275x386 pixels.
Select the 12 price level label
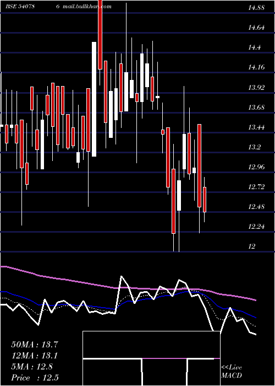(252, 246)
